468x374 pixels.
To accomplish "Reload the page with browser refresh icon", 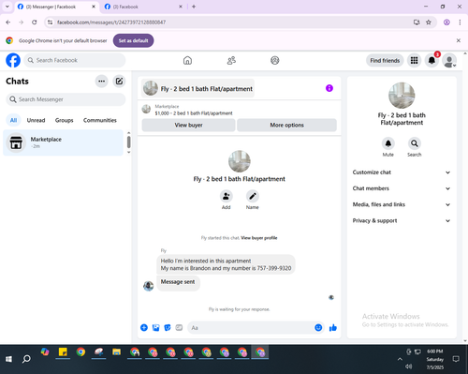I will coord(35,22).
